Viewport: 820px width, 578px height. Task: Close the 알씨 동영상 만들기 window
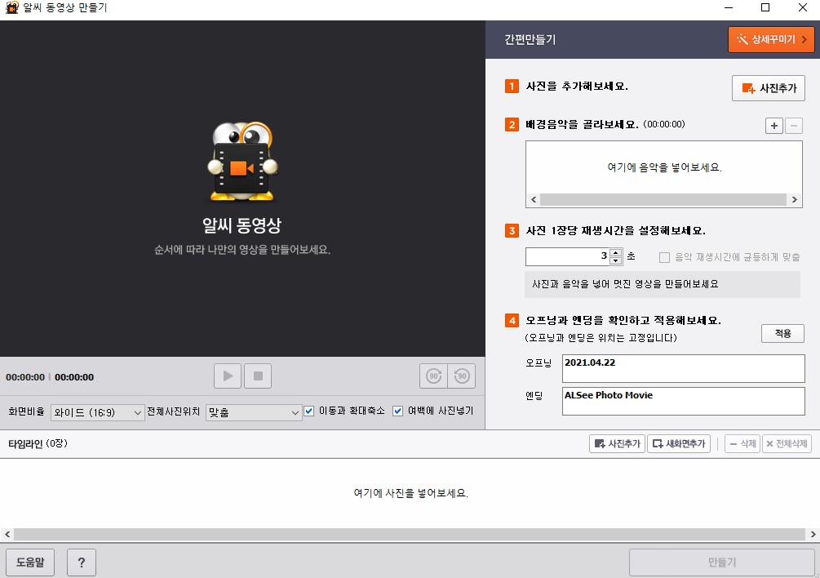click(803, 7)
